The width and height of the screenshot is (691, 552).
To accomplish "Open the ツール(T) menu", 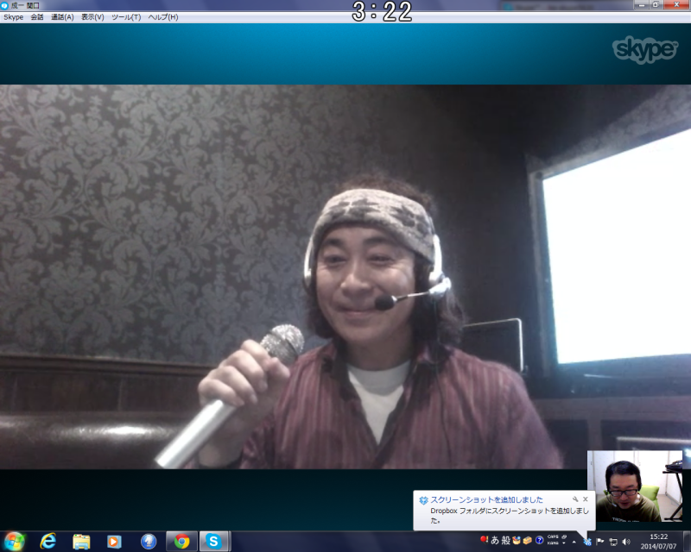I will (126, 17).
